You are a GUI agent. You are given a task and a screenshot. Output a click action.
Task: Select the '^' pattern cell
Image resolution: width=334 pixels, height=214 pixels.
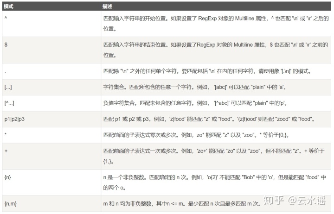point(51,24)
